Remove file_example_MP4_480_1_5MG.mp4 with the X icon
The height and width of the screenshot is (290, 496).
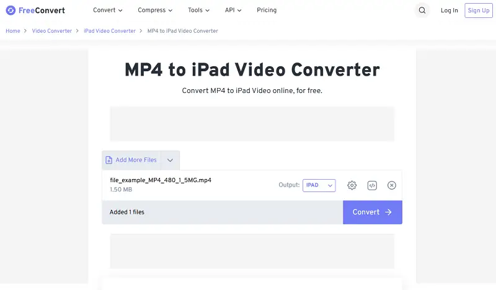[392, 185]
